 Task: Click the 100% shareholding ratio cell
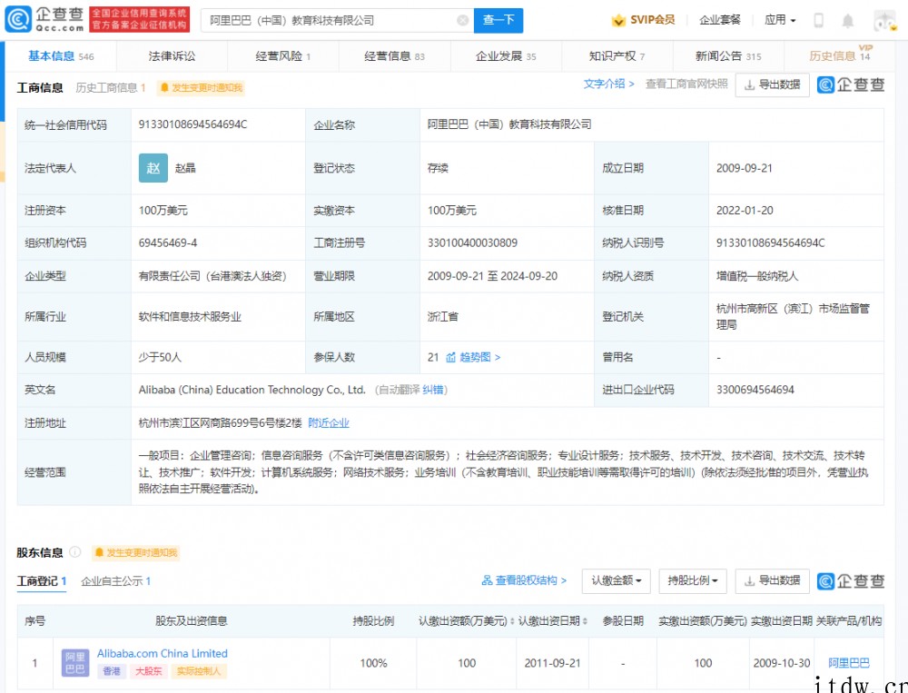[x=373, y=663]
